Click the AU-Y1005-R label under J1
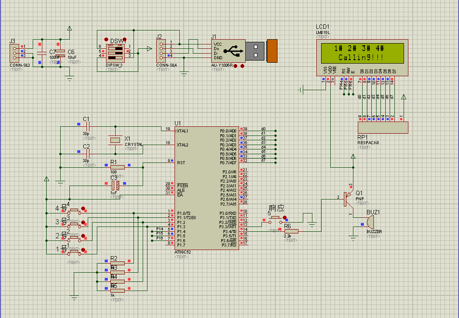Image resolution: width=459 pixels, height=318 pixels. pyautogui.click(x=222, y=65)
